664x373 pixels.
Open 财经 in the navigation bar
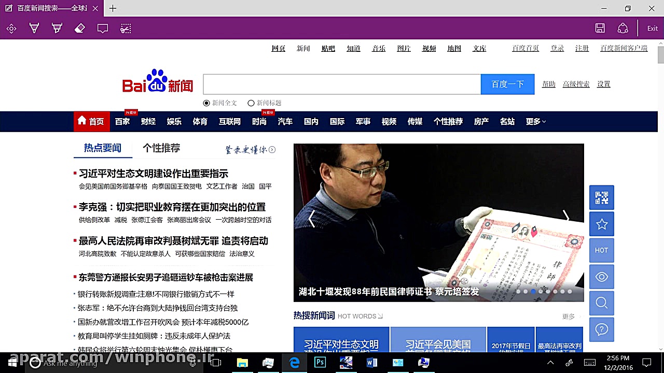[148, 122]
